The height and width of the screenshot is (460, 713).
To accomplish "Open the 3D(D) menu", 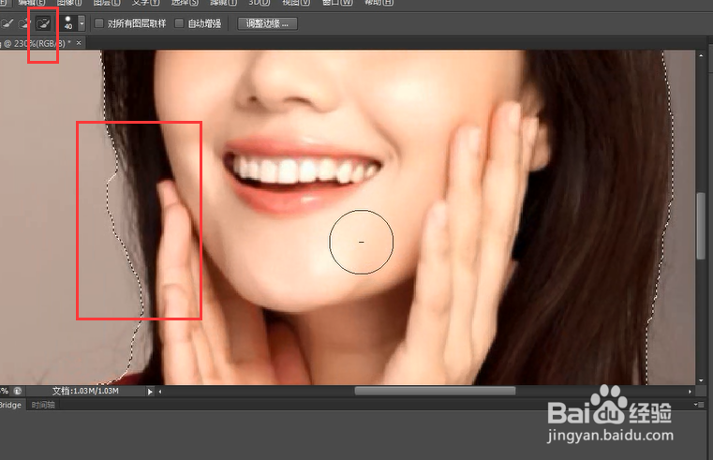I will [x=260, y=3].
